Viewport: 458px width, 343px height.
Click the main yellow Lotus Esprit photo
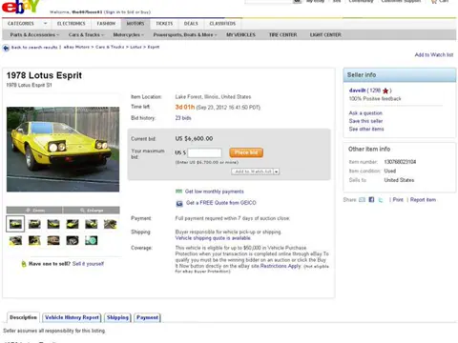63,150
